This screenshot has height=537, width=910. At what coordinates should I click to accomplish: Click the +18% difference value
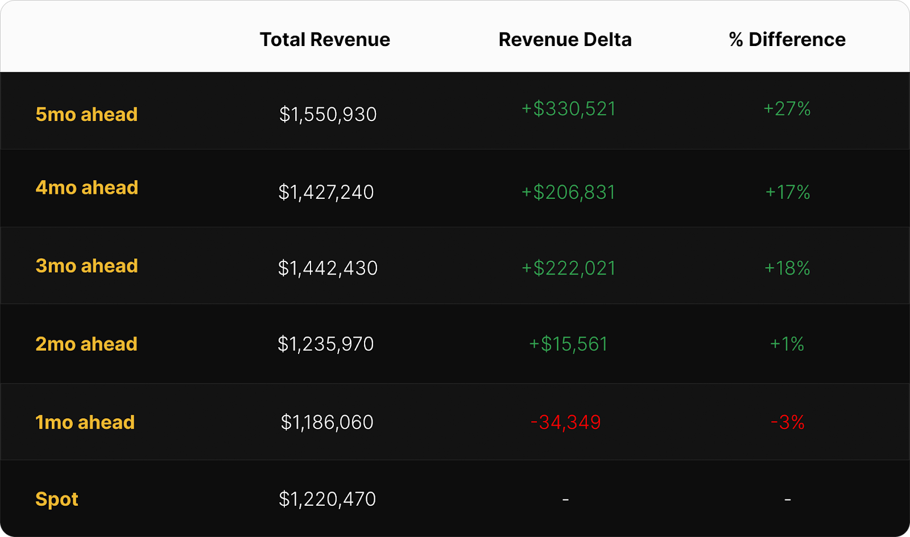click(787, 268)
